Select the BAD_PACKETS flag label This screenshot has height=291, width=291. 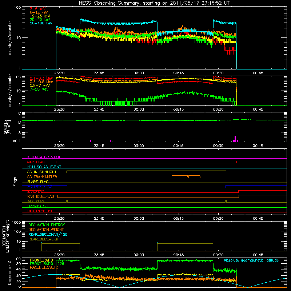tap(40, 211)
